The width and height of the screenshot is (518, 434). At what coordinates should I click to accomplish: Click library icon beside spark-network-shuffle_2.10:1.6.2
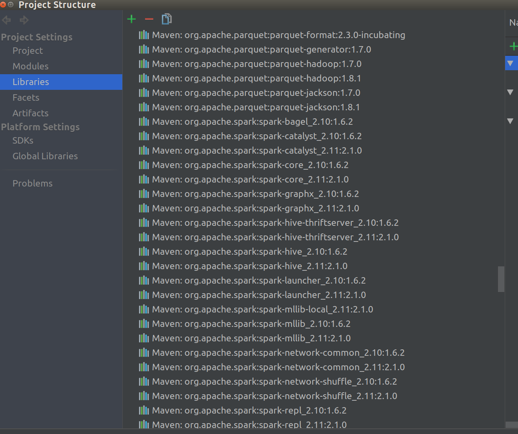144,381
